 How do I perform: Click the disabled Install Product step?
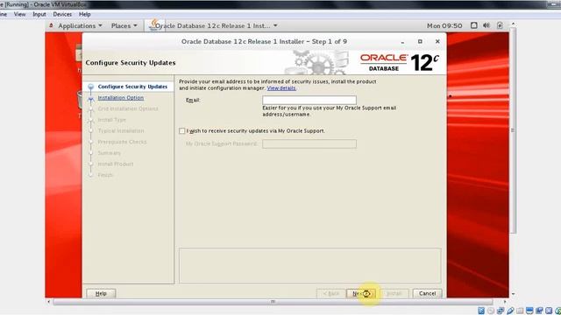point(115,164)
